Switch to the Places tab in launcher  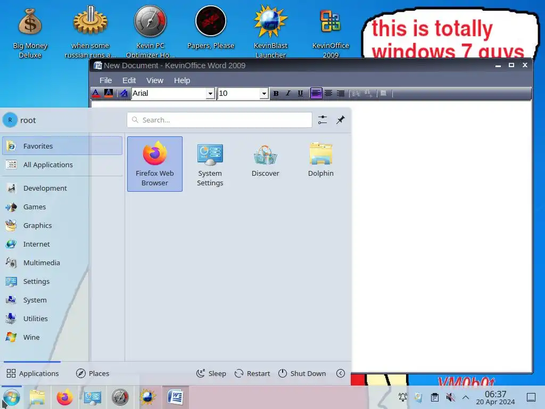click(93, 373)
